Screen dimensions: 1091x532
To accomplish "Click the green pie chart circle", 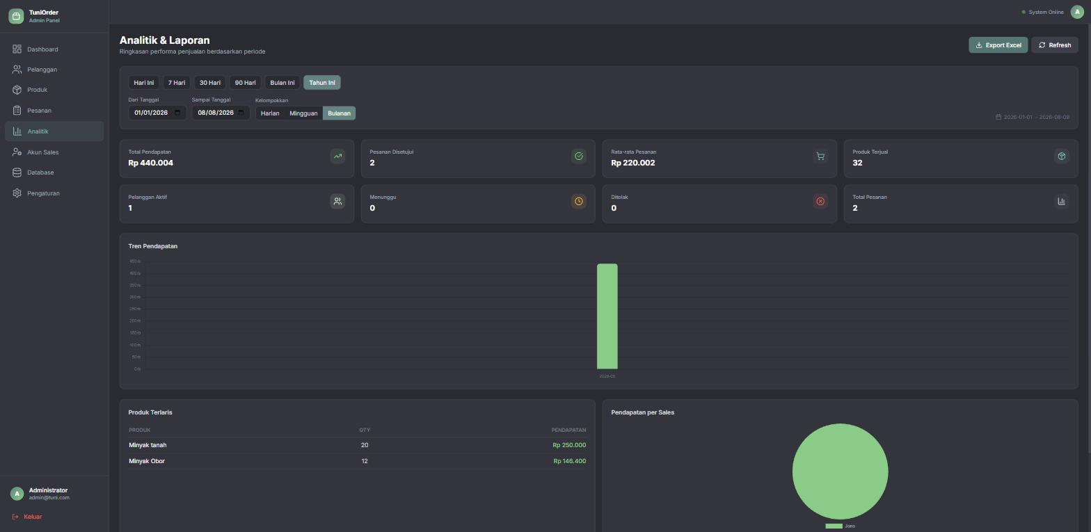I will pos(840,471).
